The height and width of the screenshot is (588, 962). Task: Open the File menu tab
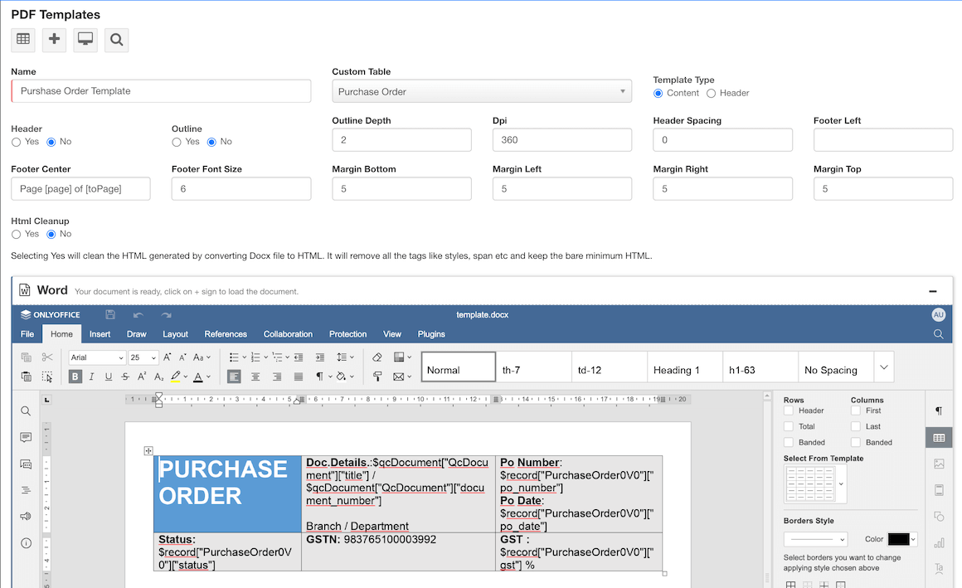coord(27,334)
